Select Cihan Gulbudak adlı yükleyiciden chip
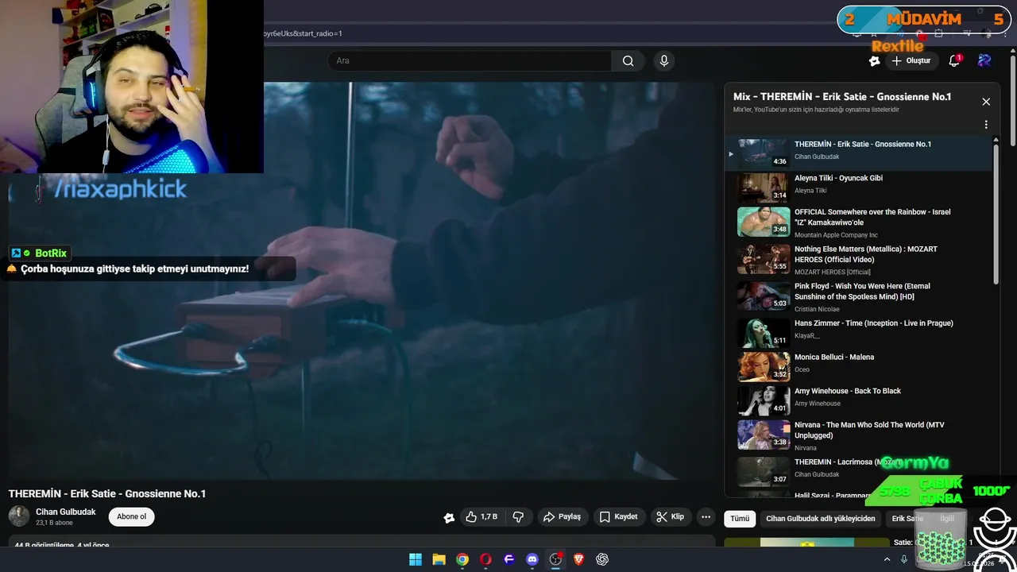Viewport: 1017px width, 572px height. [820, 519]
